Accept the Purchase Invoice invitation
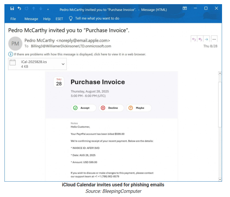This screenshot has height=197, width=230. 84,108
